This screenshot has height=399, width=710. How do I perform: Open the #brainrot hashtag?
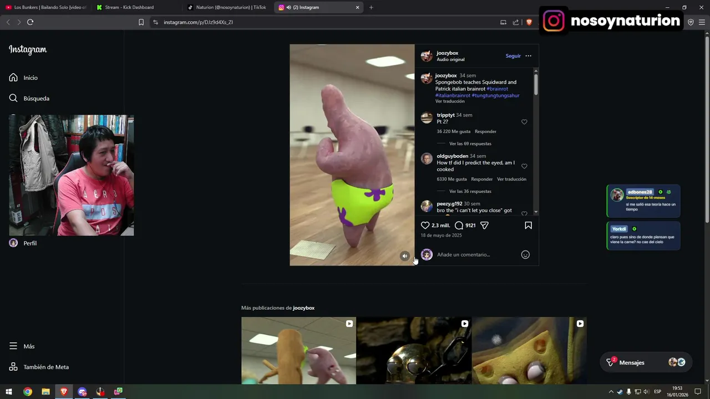pyautogui.click(x=497, y=89)
